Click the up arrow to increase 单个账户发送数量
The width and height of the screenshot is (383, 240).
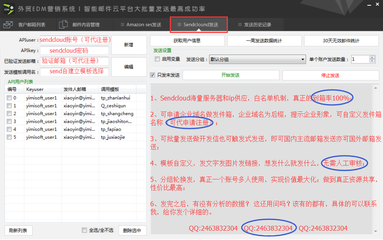tap(372, 57)
